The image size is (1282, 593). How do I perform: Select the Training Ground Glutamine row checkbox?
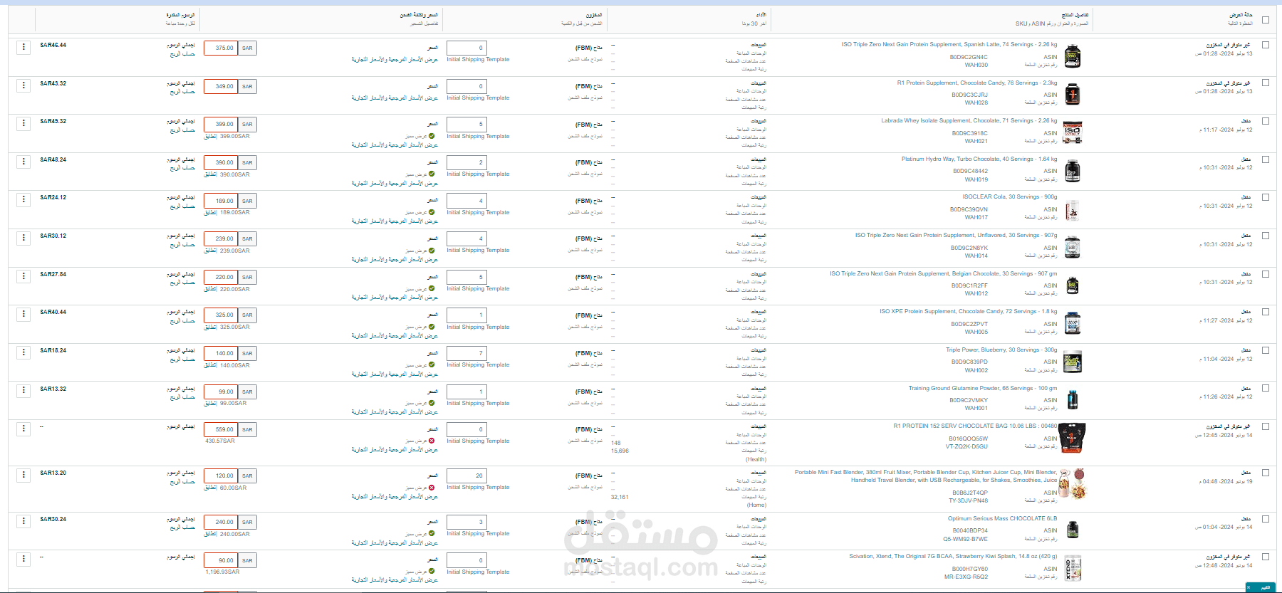[x=1266, y=388]
